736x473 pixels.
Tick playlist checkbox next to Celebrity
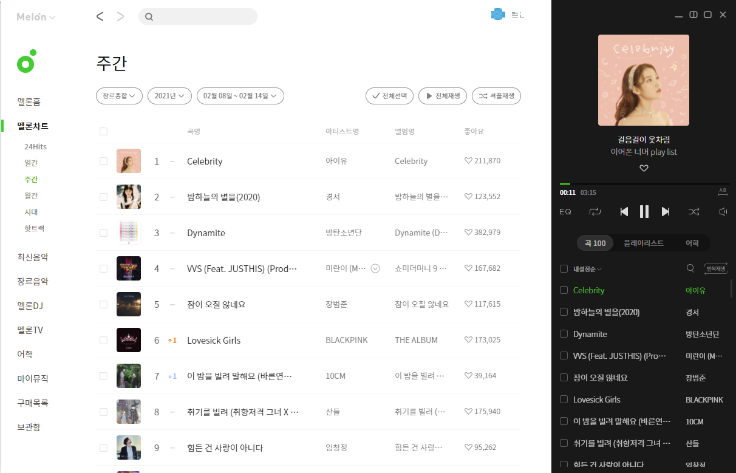pos(564,290)
